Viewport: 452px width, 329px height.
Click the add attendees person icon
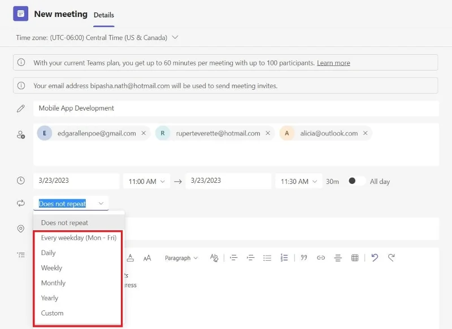click(21, 135)
